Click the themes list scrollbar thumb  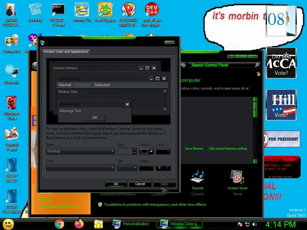[x=255, y=110]
